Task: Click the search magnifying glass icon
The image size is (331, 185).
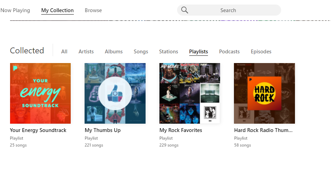Action: pos(185,10)
